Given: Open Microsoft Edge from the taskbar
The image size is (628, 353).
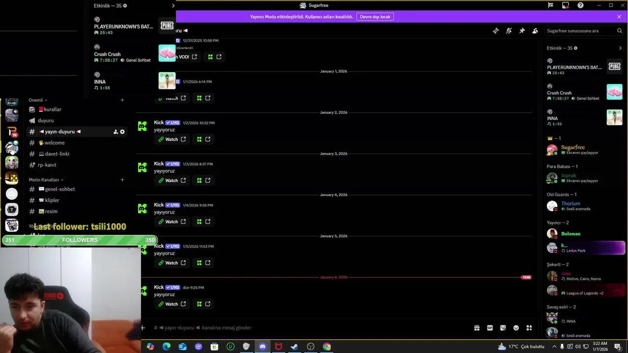Looking at the screenshot, I should 166,347.
